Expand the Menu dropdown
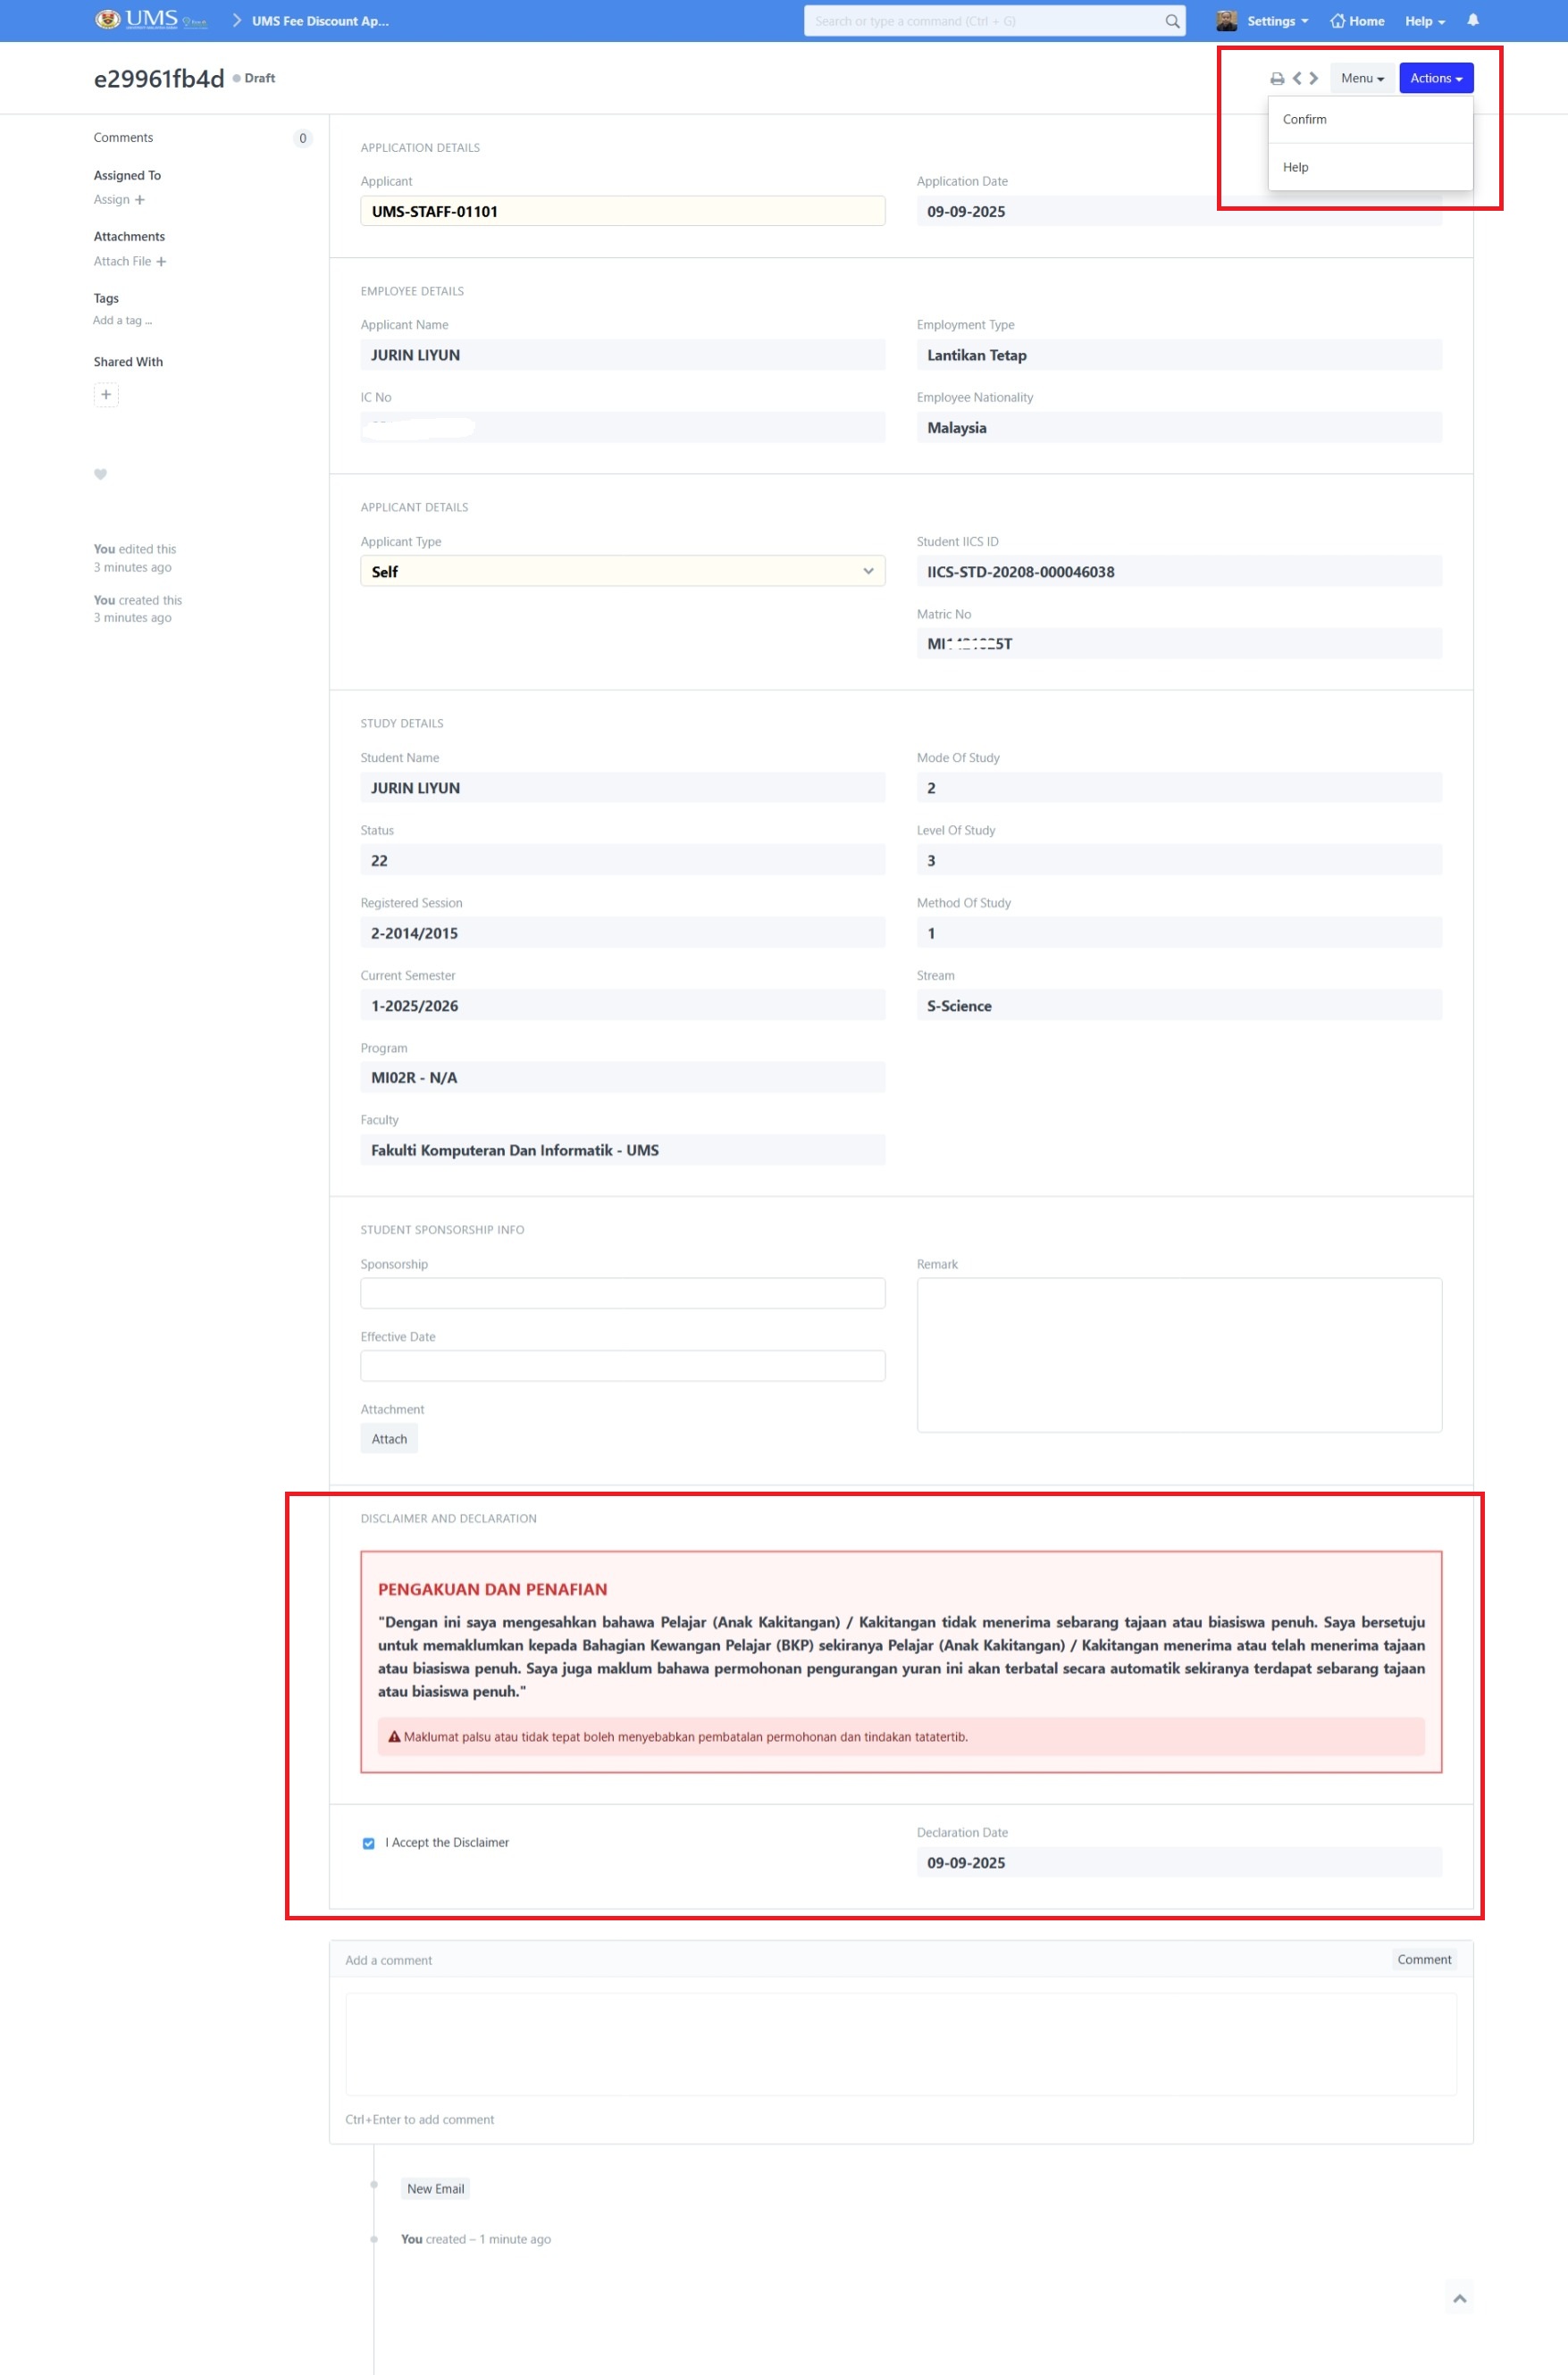 1361,78
